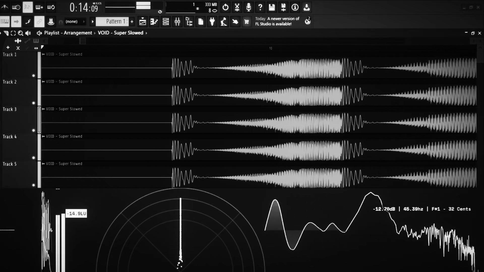
Task: Click the tempo tapper figure icon
Action: (224, 22)
